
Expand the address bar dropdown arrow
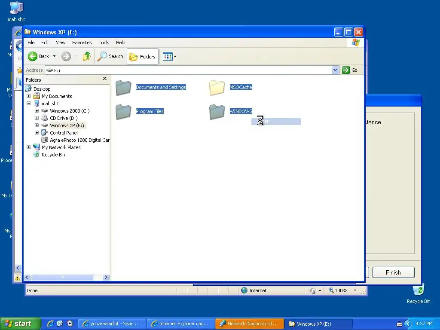[335, 70]
